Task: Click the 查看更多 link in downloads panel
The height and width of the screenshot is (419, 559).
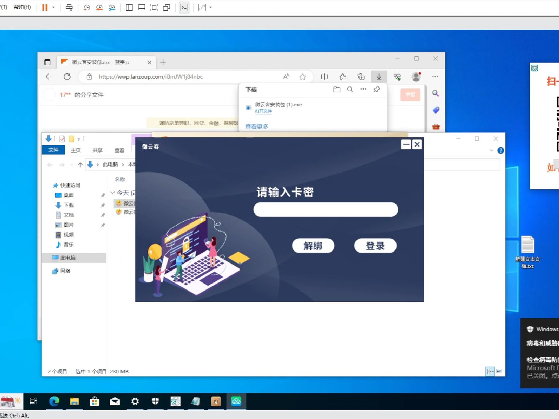Action: coord(257,126)
